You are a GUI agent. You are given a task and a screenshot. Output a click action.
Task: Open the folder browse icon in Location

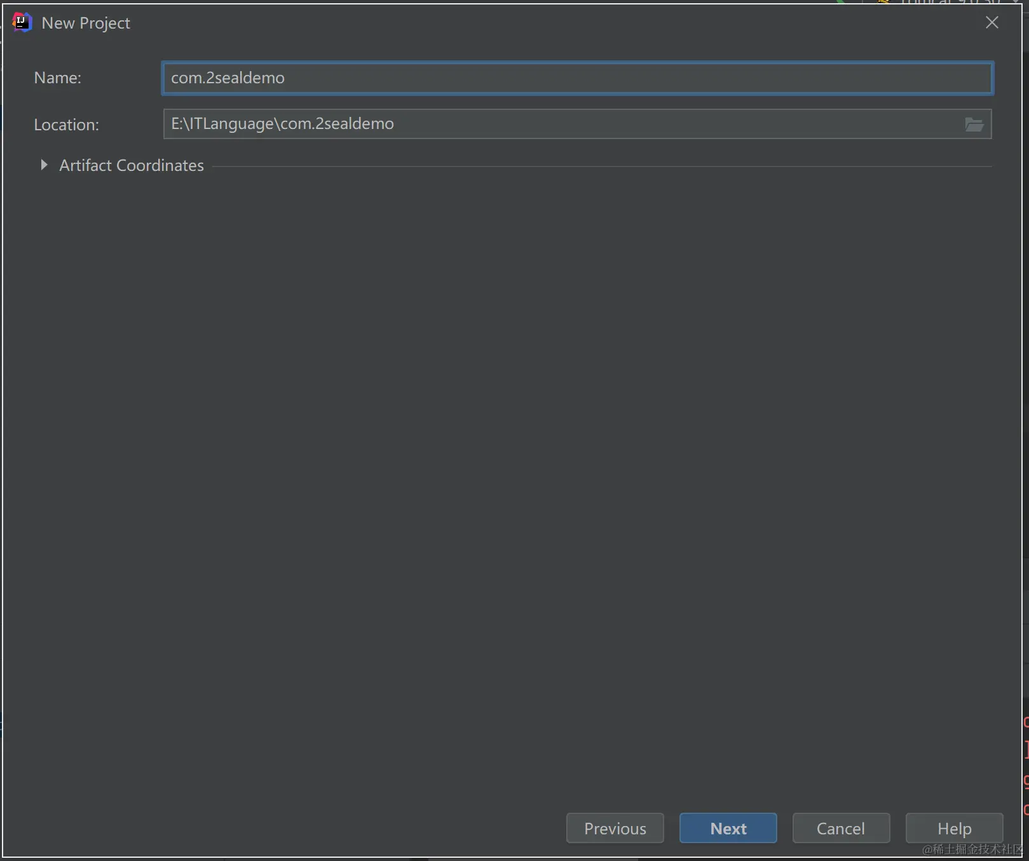974,125
